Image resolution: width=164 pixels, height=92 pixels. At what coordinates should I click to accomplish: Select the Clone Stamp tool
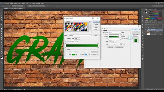2,29
